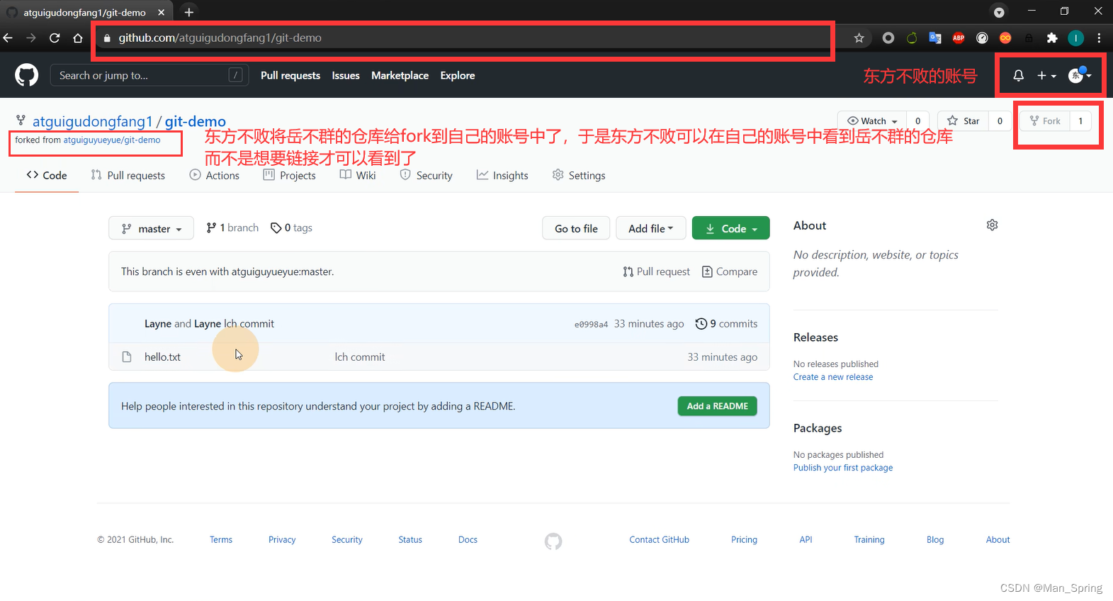Open Explore in the header
Image resolution: width=1113 pixels, height=601 pixels.
pos(458,75)
